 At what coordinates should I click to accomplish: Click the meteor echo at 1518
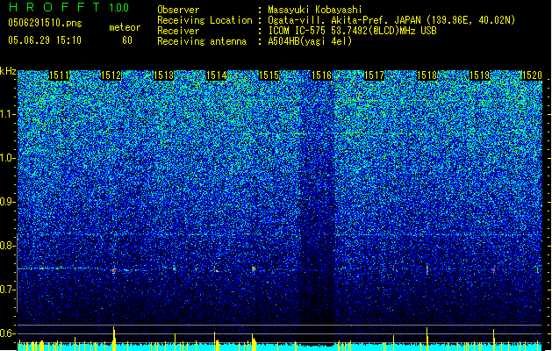coord(427,269)
